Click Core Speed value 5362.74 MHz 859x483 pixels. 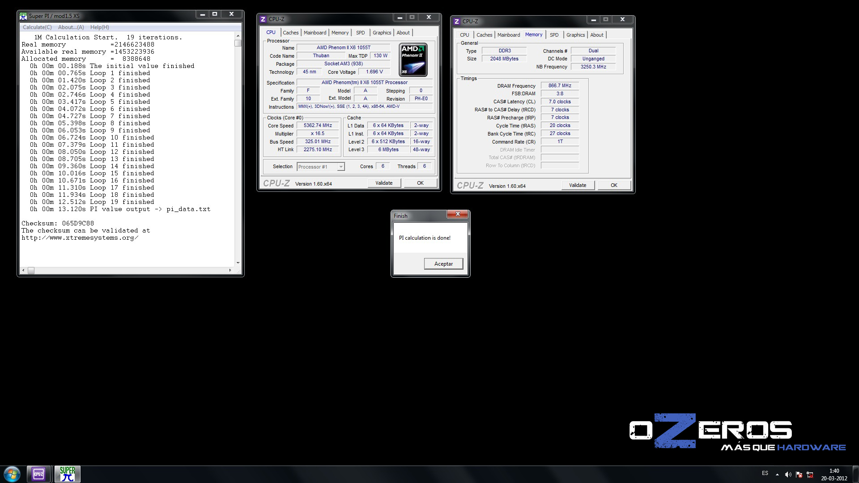click(x=318, y=126)
